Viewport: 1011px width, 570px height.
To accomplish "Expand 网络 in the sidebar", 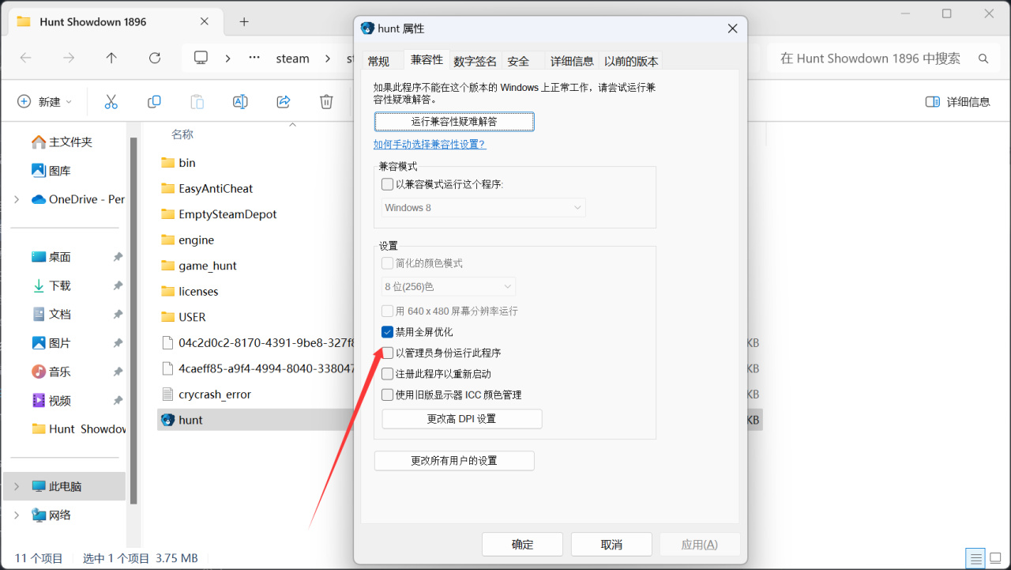I will 17,515.
